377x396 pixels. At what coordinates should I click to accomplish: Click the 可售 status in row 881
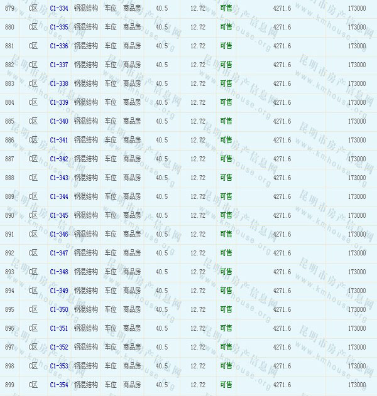[226, 46]
